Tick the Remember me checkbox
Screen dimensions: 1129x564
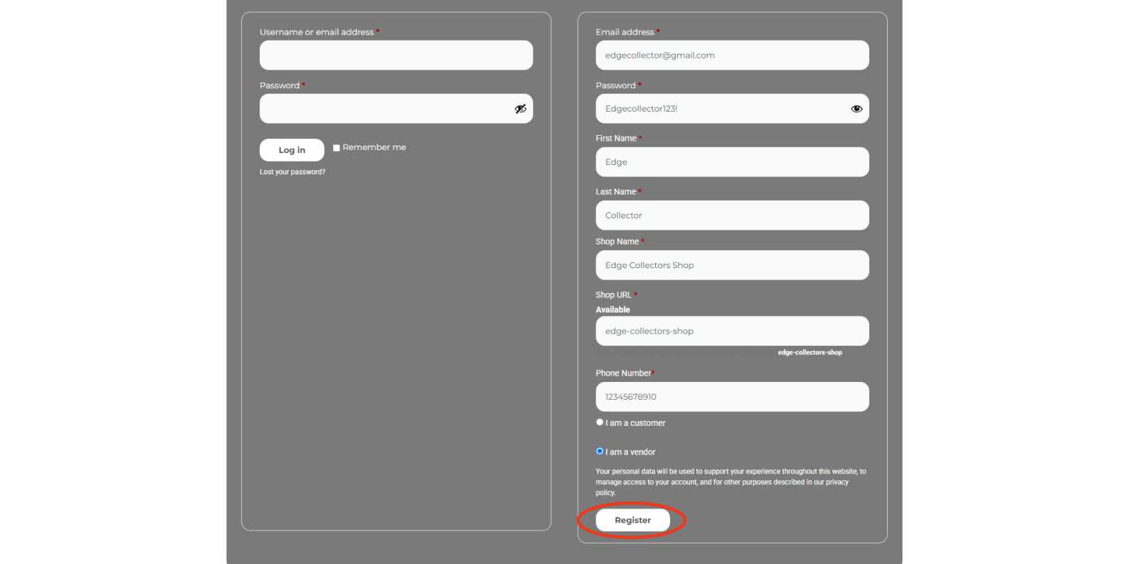point(336,148)
